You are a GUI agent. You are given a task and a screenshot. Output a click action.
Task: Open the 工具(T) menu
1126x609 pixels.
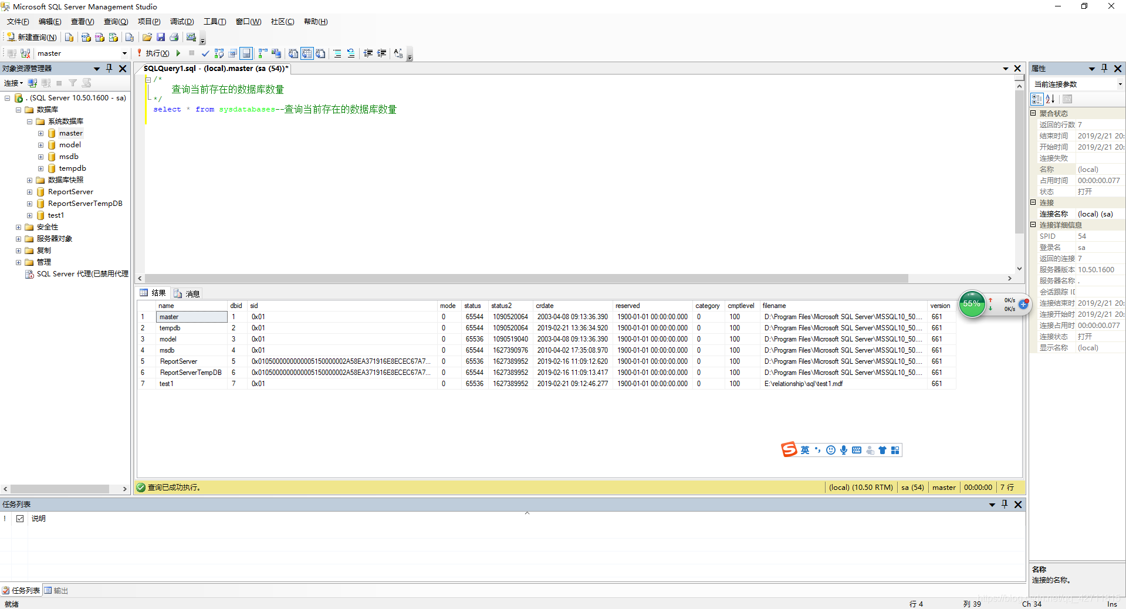[x=215, y=22]
